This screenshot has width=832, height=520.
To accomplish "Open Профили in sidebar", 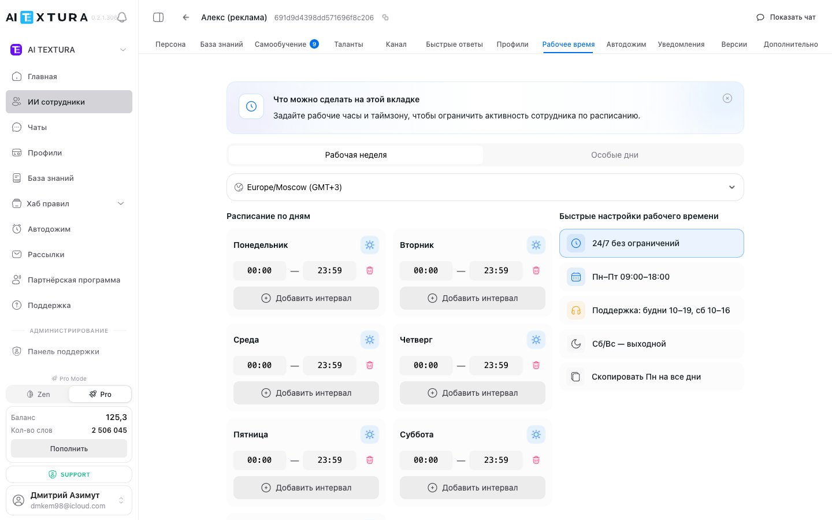I will pos(69,153).
